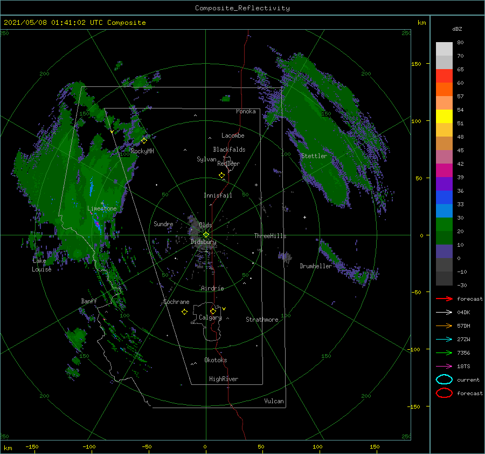
Task: Click the -150 tick on bottom axis
Action: pyautogui.click(x=32, y=446)
